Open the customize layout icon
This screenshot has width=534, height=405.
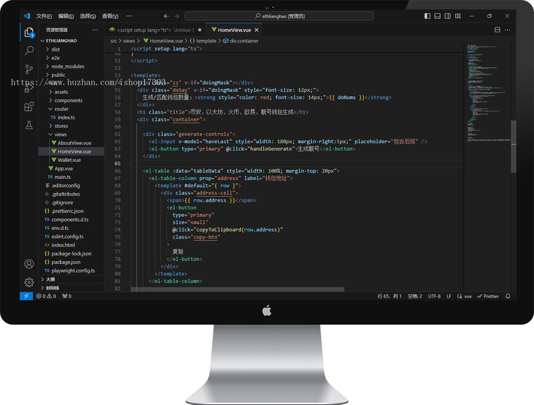tap(458, 16)
